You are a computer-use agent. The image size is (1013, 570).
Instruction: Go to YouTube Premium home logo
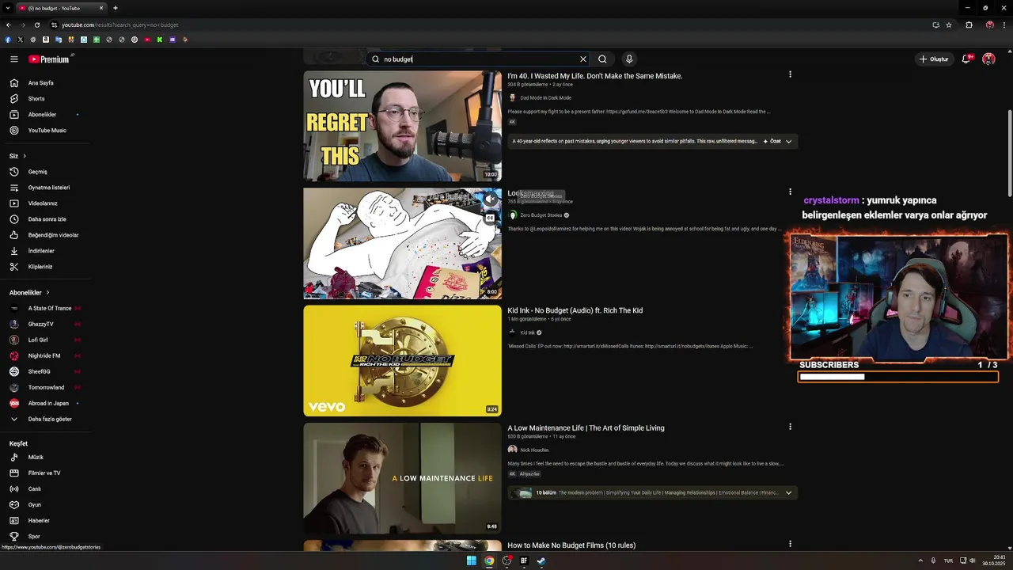pyautogui.click(x=50, y=59)
